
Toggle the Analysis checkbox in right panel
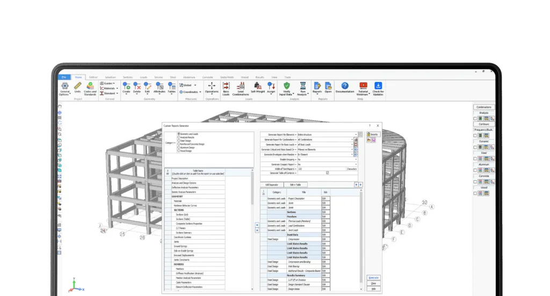pos(475,119)
